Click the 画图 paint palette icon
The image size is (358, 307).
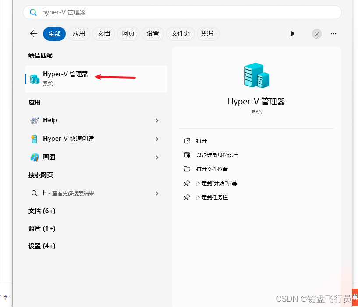(x=35, y=157)
